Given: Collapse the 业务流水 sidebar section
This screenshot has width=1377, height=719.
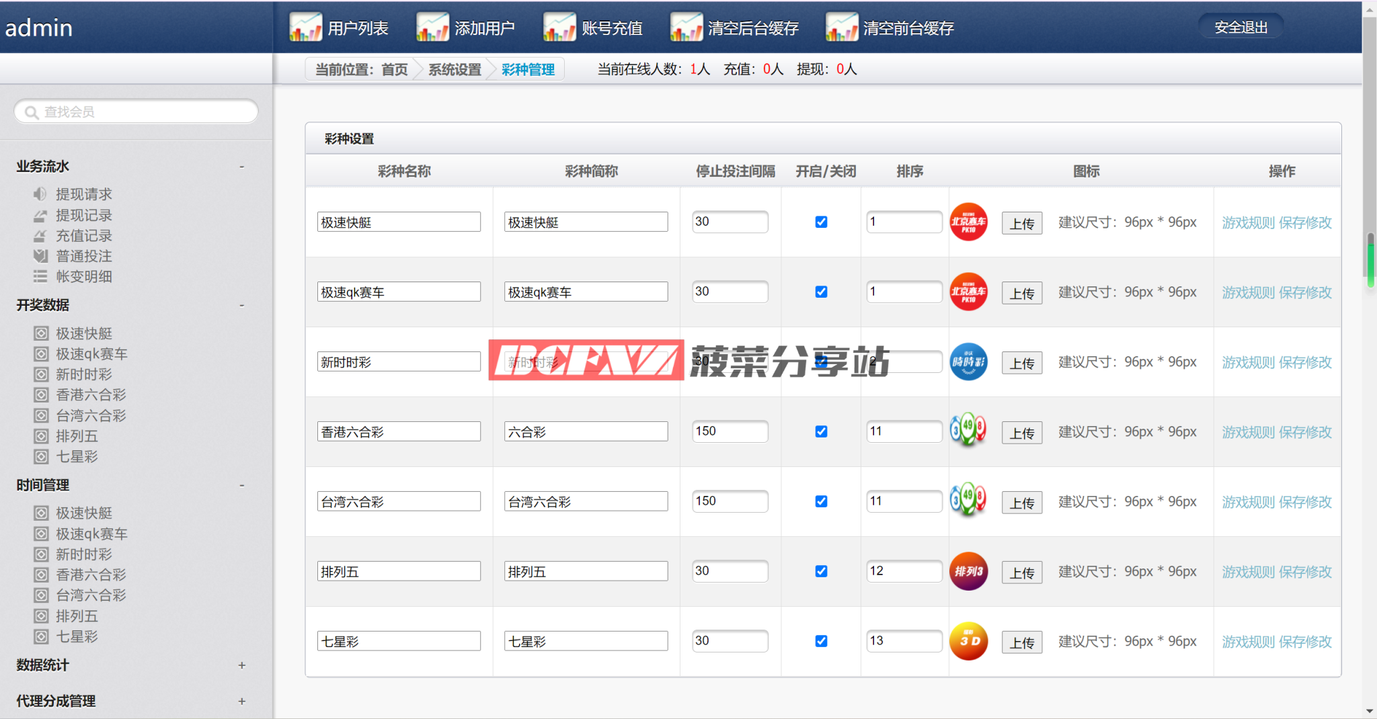Looking at the screenshot, I should click(241, 167).
